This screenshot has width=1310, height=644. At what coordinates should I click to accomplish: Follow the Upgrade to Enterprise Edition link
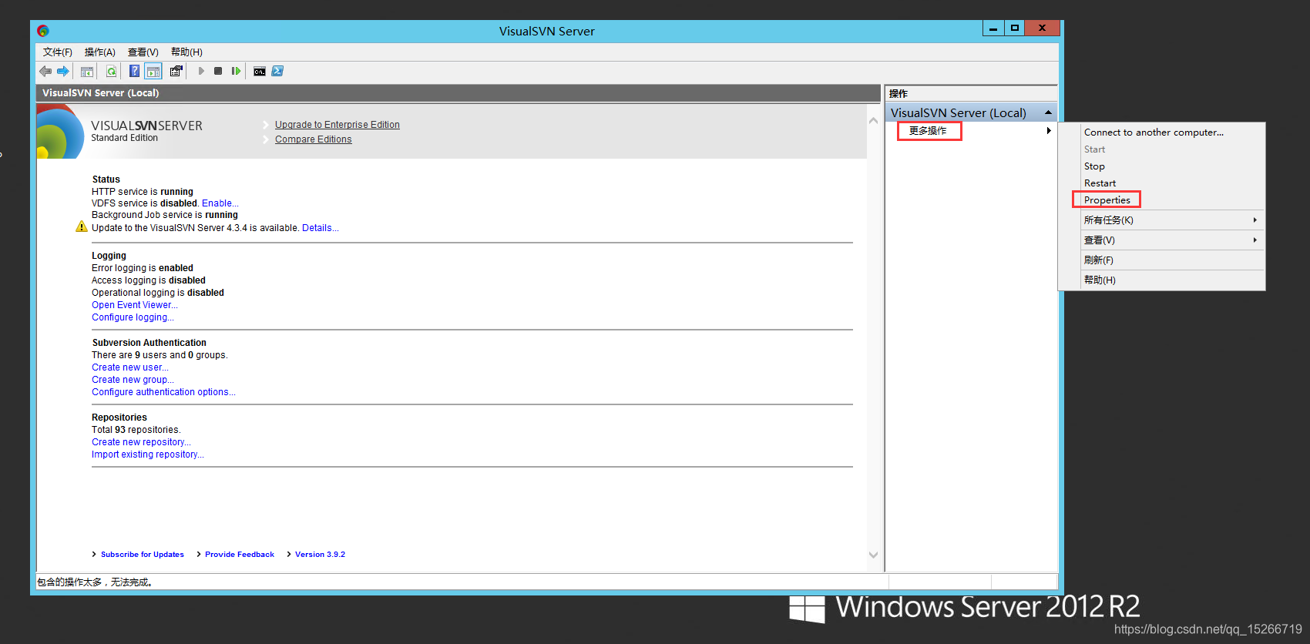(338, 125)
